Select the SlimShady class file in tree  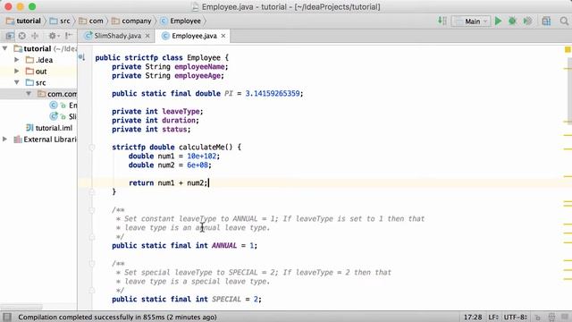63,116
